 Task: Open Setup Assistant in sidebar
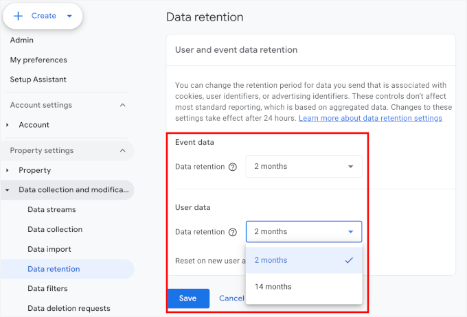38,80
